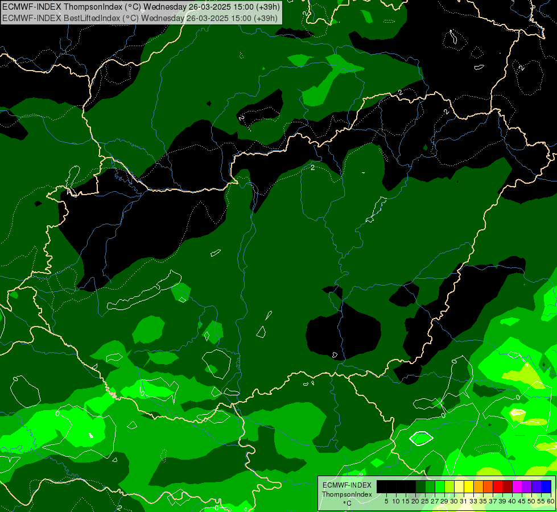Click the BestLiftedIndex title line
557x512 pixels.
pos(139,18)
